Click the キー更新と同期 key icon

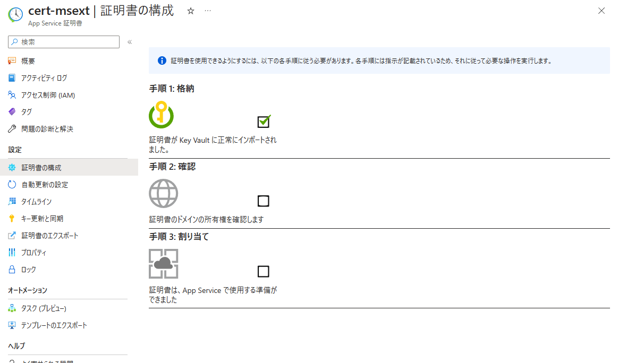tap(12, 219)
